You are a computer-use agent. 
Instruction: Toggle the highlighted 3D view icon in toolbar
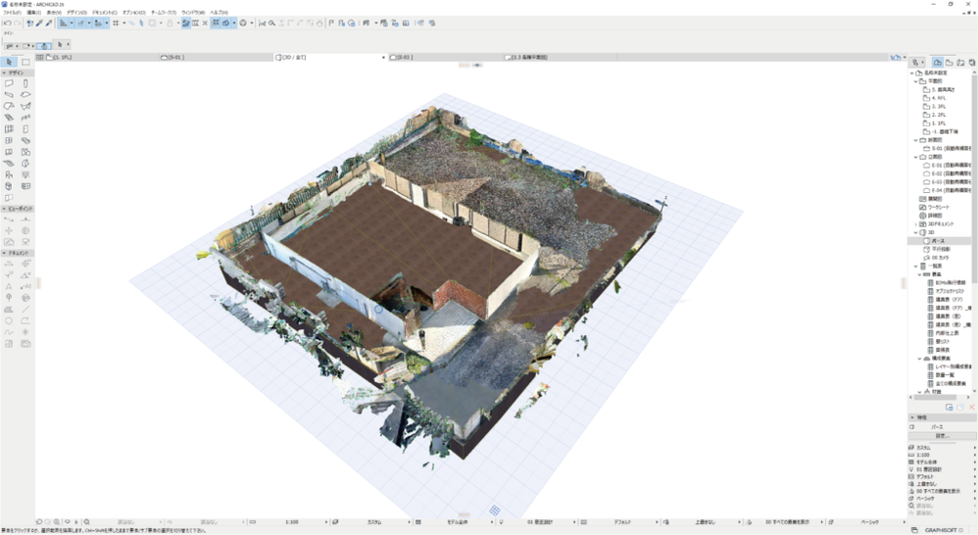(x=224, y=23)
